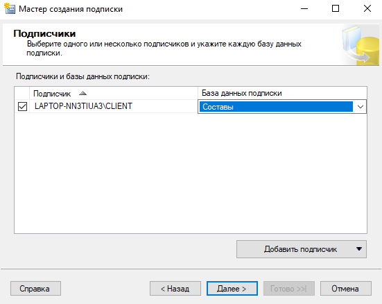This screenshot has width=382, height=304.
Task: Close the subscription wizard window
Action: pyautogui.click(x=367, y=9)
